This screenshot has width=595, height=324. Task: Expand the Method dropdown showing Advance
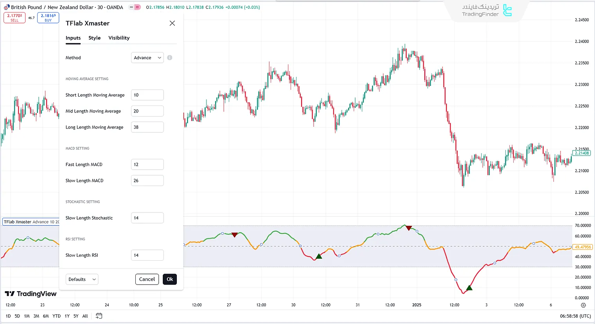(147, 58)
